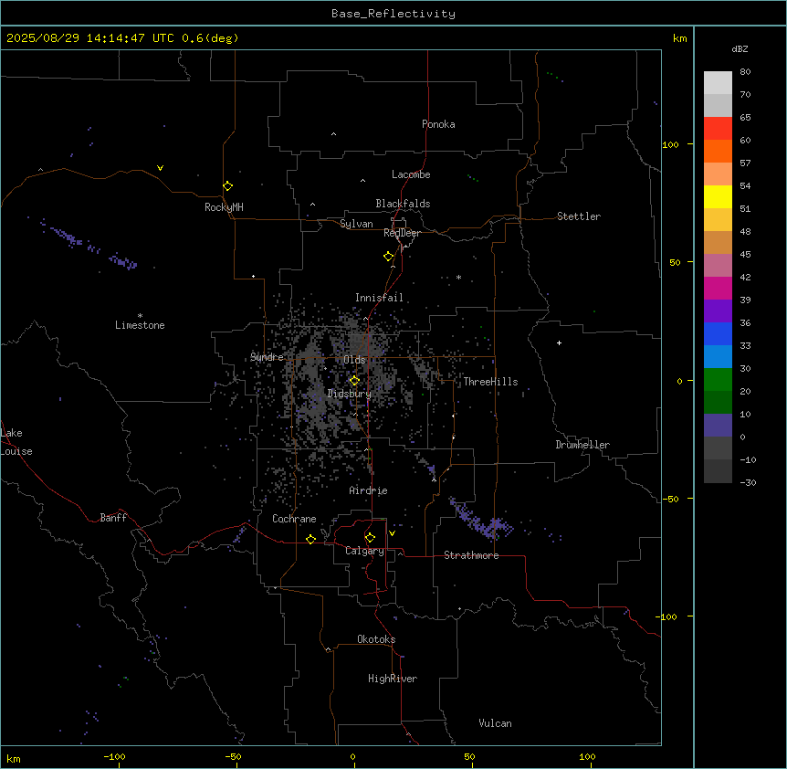Viewport: 787px width, 769px height.
Task: Select the magenta 42 dBZ legend swatch
Action: [718, 288]
